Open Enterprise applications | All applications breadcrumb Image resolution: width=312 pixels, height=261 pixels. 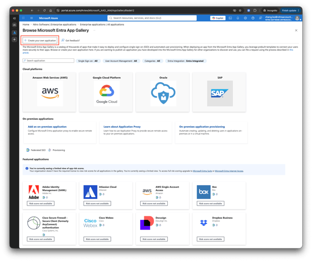[x=102, y=25]
